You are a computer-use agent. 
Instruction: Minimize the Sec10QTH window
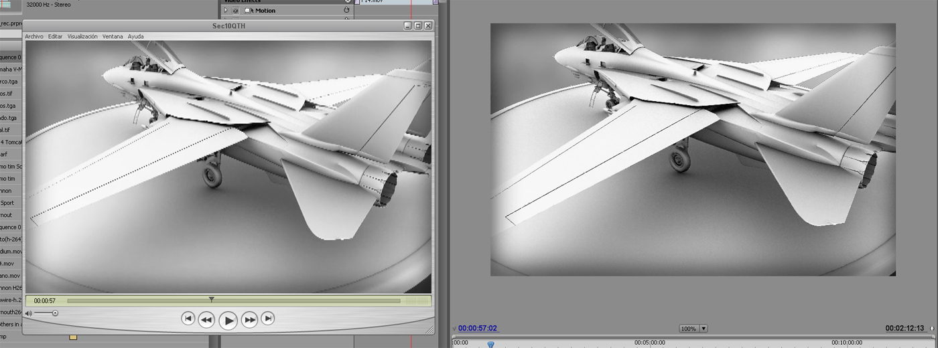pos(407,25)
